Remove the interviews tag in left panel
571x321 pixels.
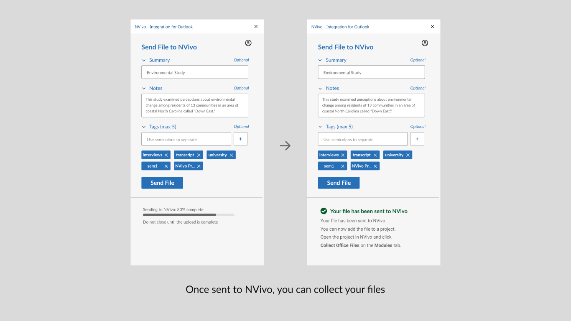point(166,155)
